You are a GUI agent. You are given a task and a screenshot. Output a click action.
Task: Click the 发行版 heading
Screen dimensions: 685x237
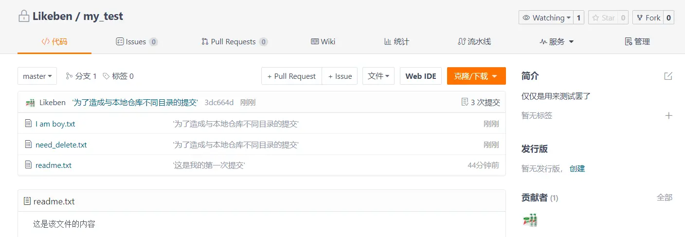pos(535,148)
